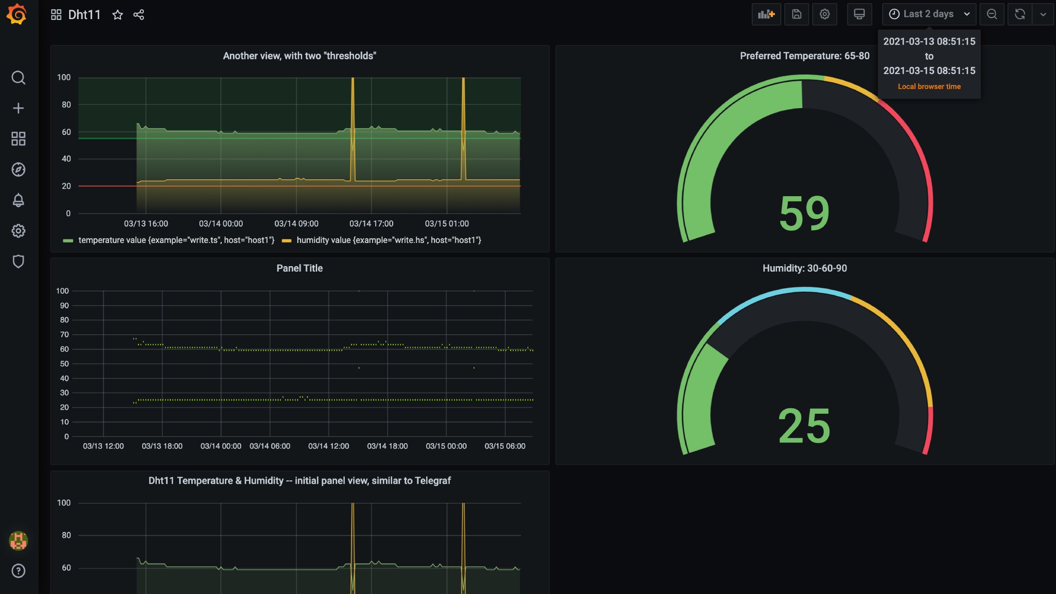Click the Add panel toolbar icon

click(766, 14)
